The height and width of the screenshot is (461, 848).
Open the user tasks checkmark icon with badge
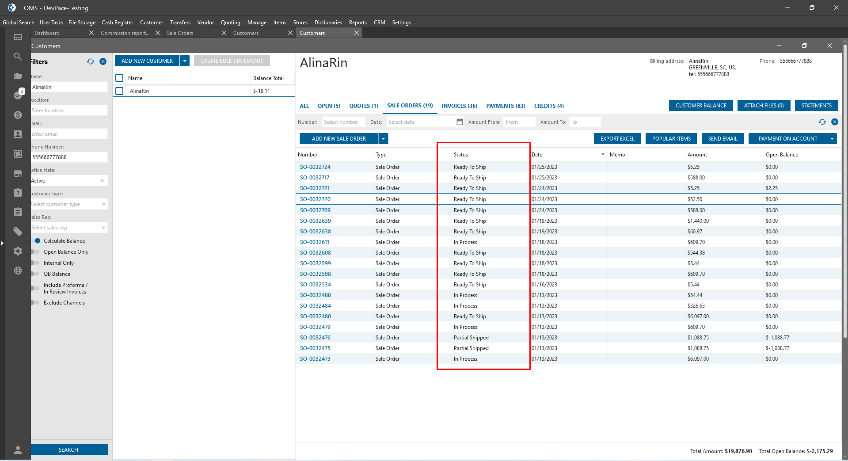click(x=18, y=95)
